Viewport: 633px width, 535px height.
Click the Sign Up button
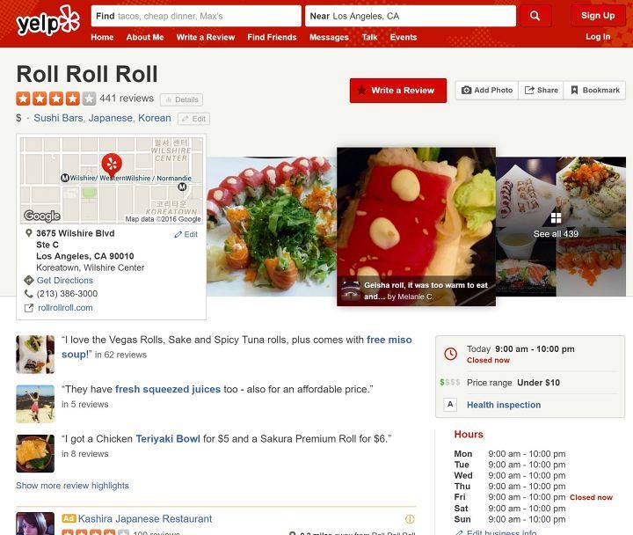[x=598, y=16]
